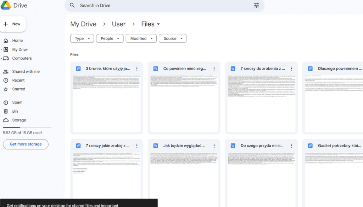
Task: Go to Starred in sidebar
Action: tap(18, 89)
